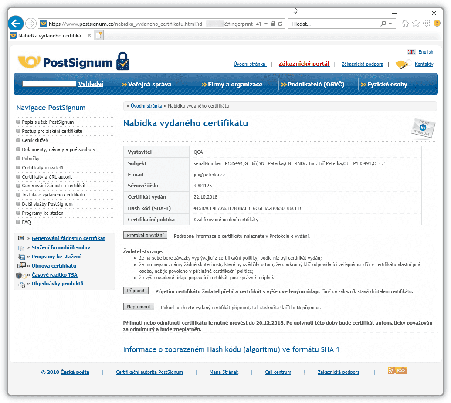Open Certifikáty a CRL autorit navigation item
Viewport: 451px width, 403px height.
47,177
